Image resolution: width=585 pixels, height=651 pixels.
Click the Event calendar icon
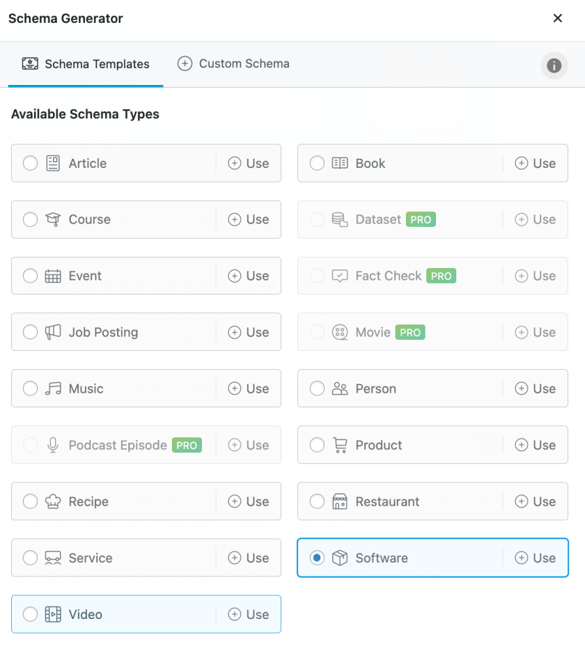53,276
